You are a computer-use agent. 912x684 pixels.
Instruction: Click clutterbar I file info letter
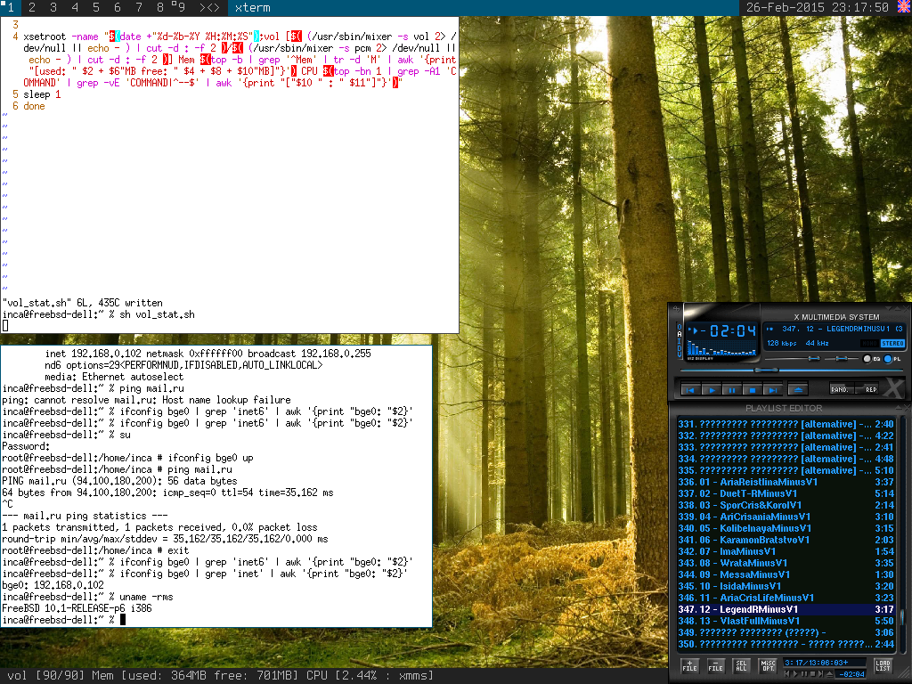680,341
